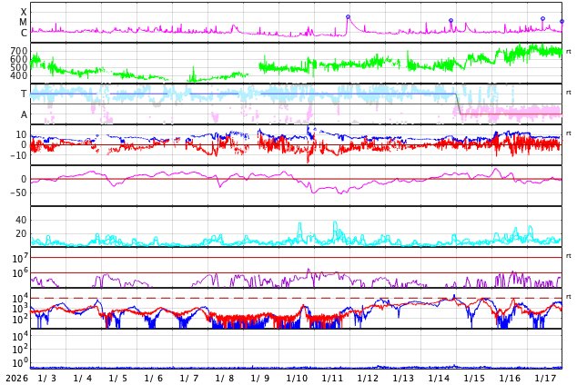
Task: Click the C flare class axis label
Action: click(x=24, y=33)
